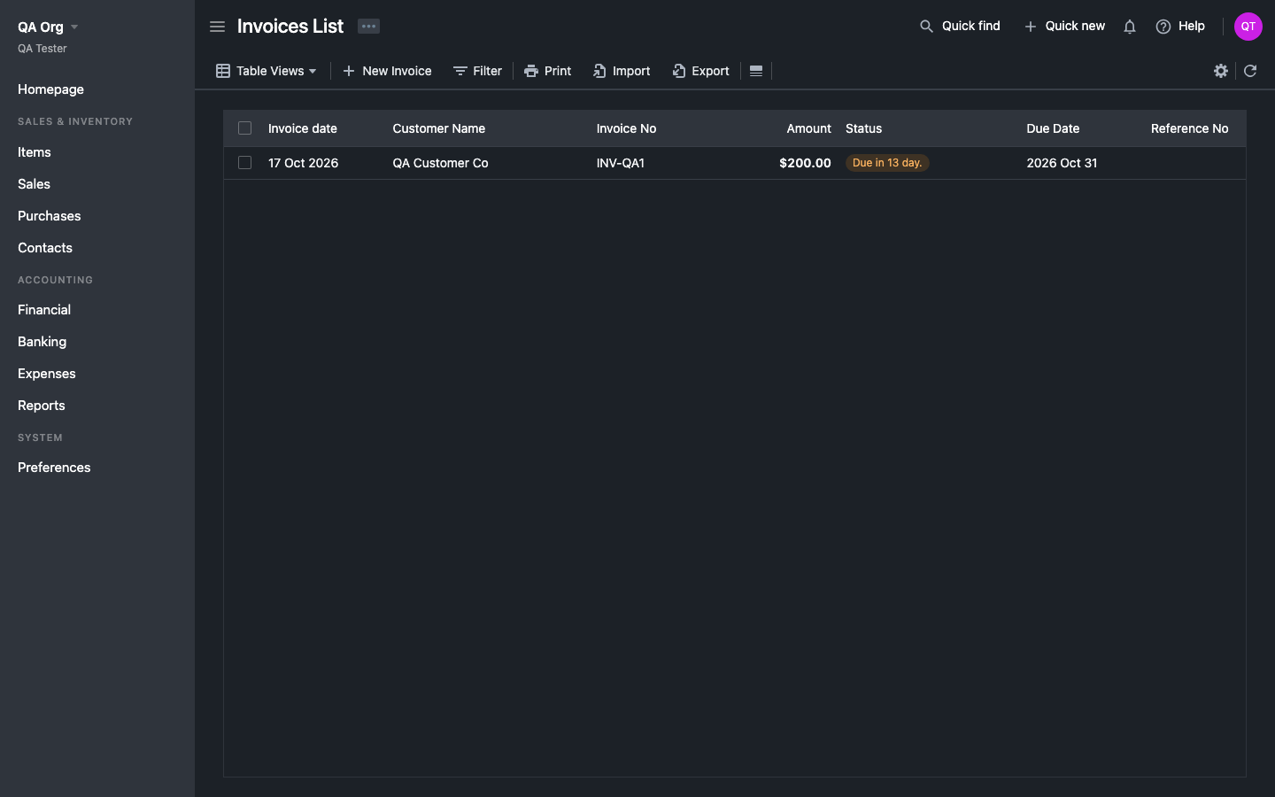Navigate to Contacts

(x=45, y=248)
